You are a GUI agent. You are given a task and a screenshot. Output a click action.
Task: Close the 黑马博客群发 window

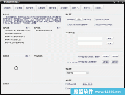tap(122, 2)
